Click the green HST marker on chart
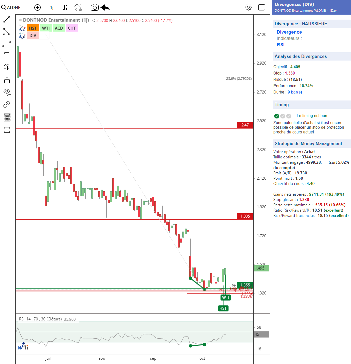 (x=223, y=308)
